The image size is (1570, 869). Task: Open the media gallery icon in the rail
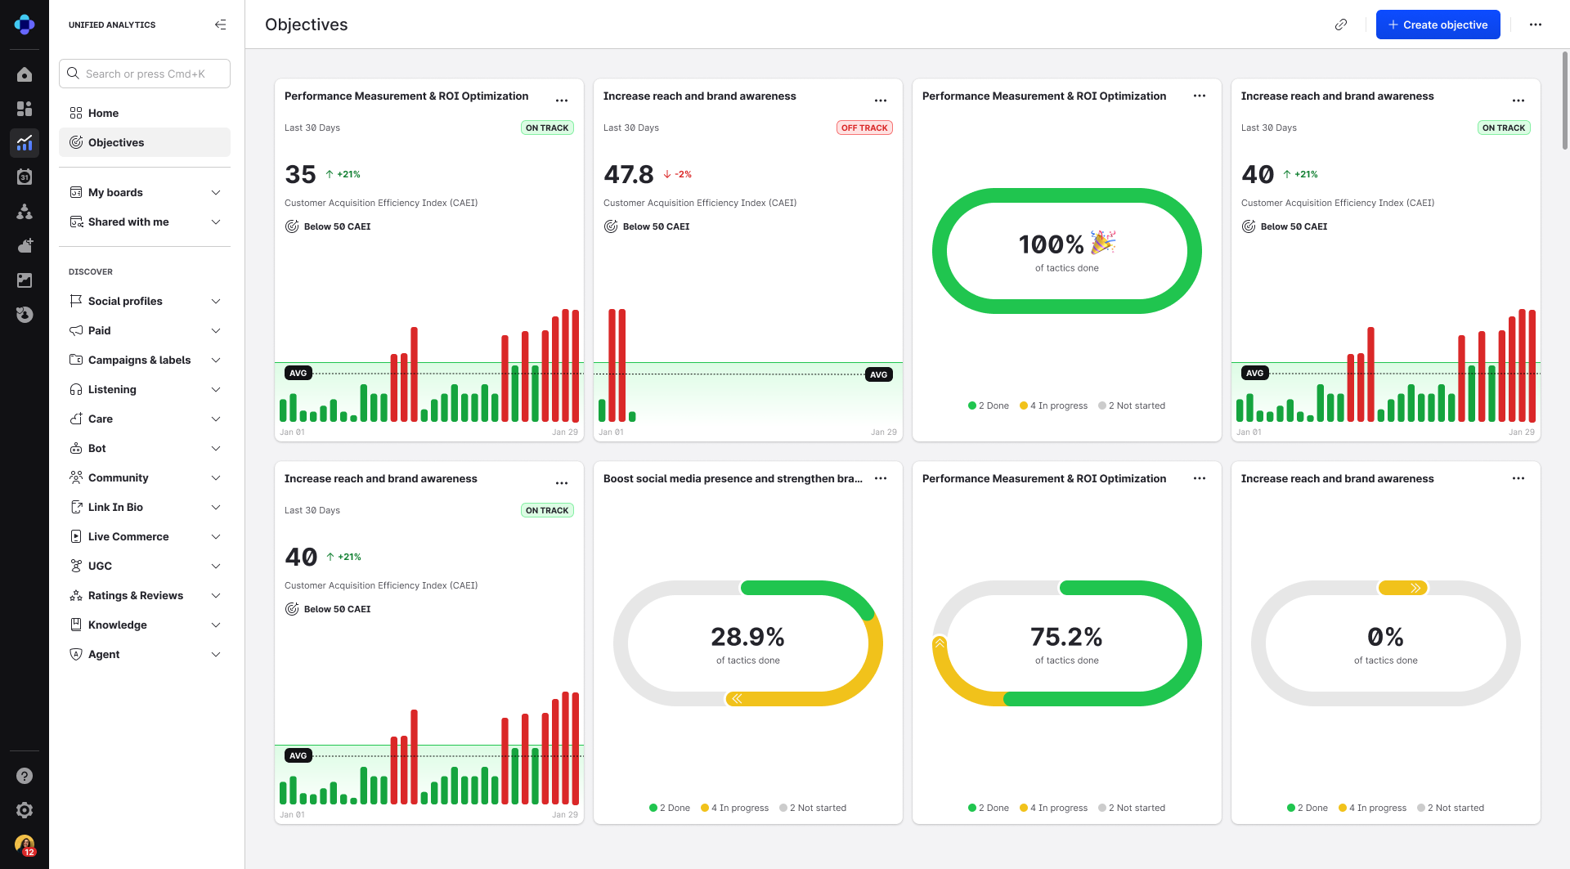pos(25,280)
